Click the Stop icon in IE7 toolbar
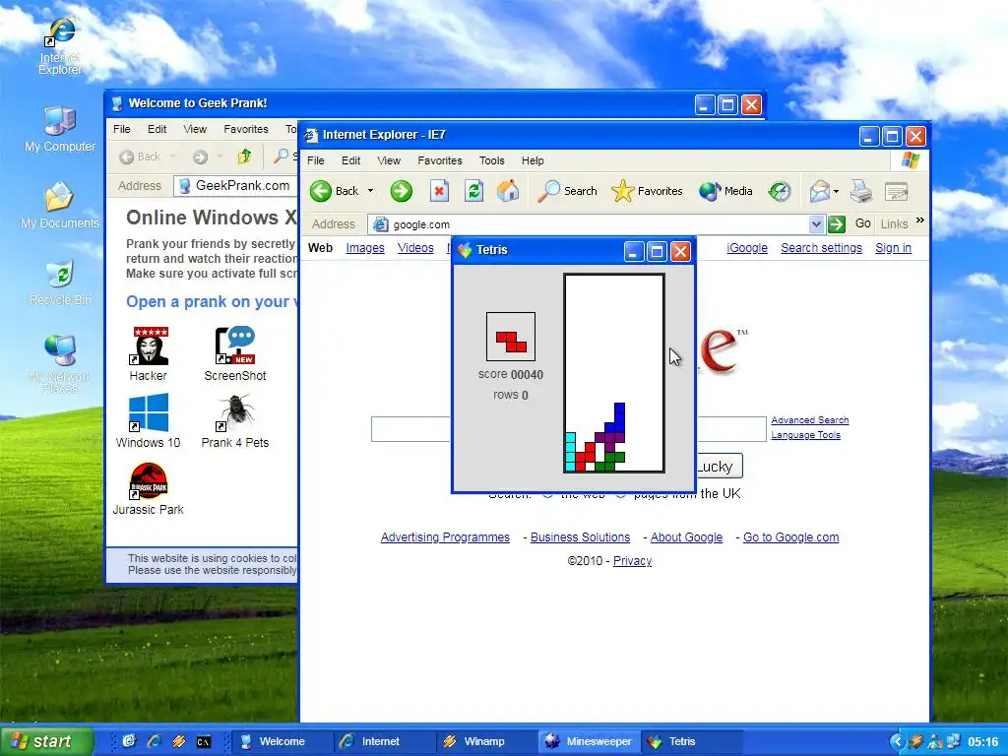 pyautogui.click(x=440, y=191)
